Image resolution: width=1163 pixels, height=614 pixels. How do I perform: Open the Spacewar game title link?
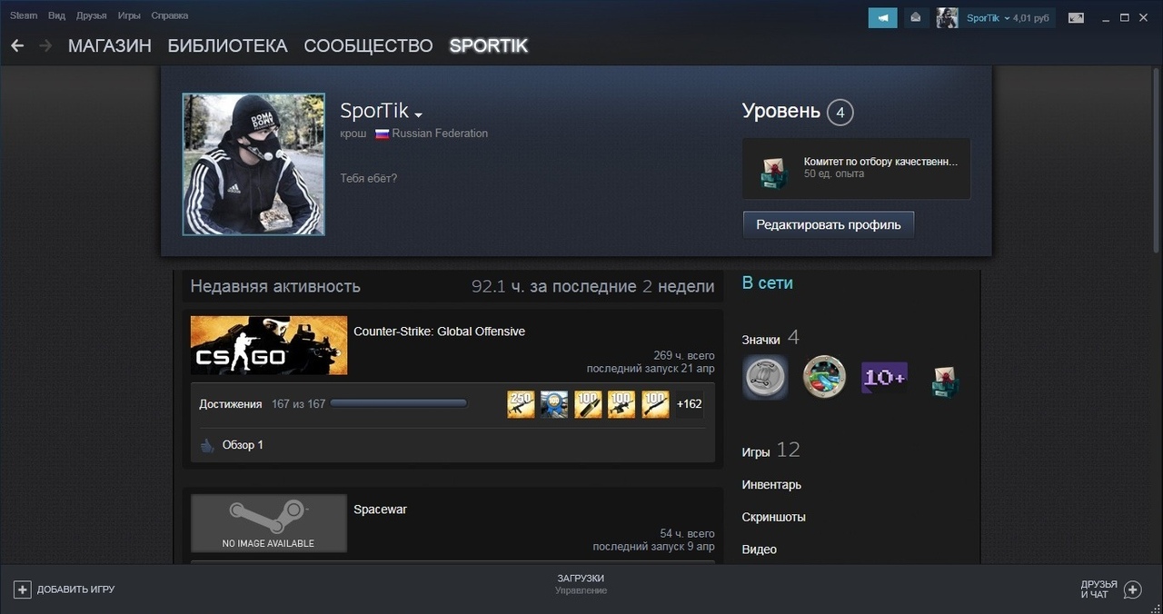tap(380, 510)
